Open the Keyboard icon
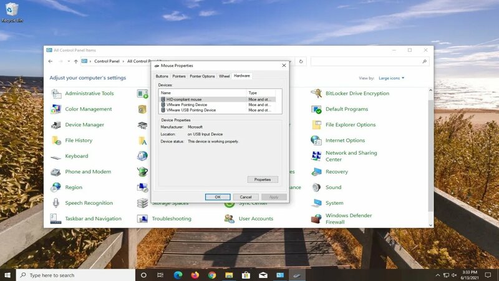Viewport: 499px width, 281px height. point(56,157)
